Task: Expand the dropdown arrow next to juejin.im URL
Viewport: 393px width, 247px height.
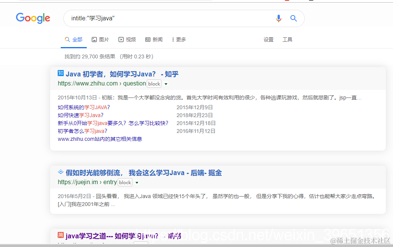Action: click(137, 182)
